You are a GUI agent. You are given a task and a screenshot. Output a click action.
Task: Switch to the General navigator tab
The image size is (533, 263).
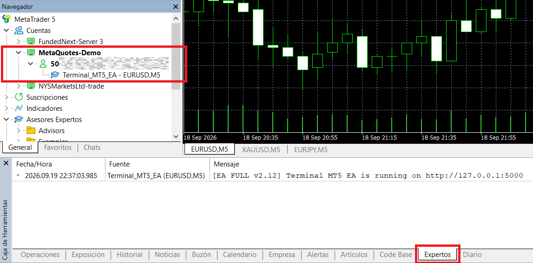(x=20, y=148)
